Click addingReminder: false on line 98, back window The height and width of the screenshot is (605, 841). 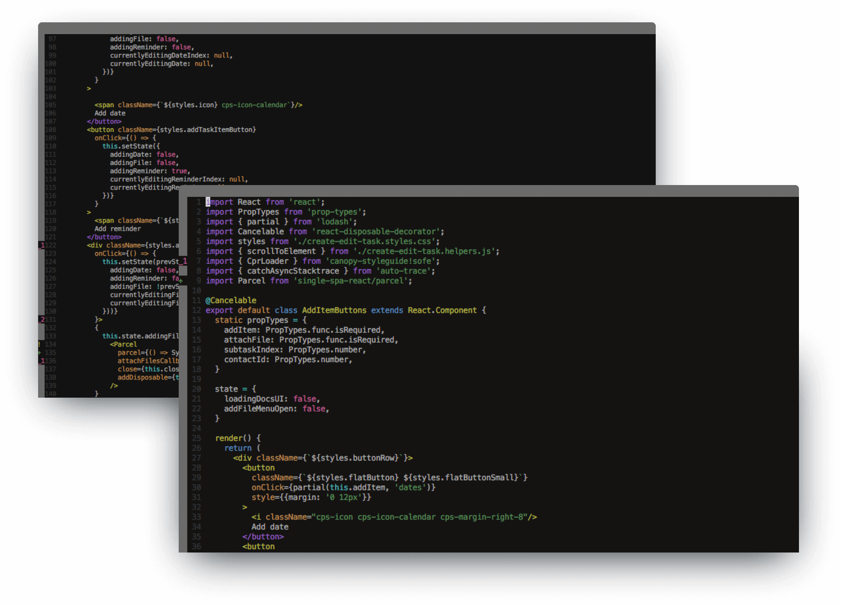152,47
